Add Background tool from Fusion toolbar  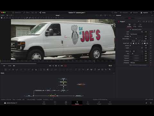point(6,70)
